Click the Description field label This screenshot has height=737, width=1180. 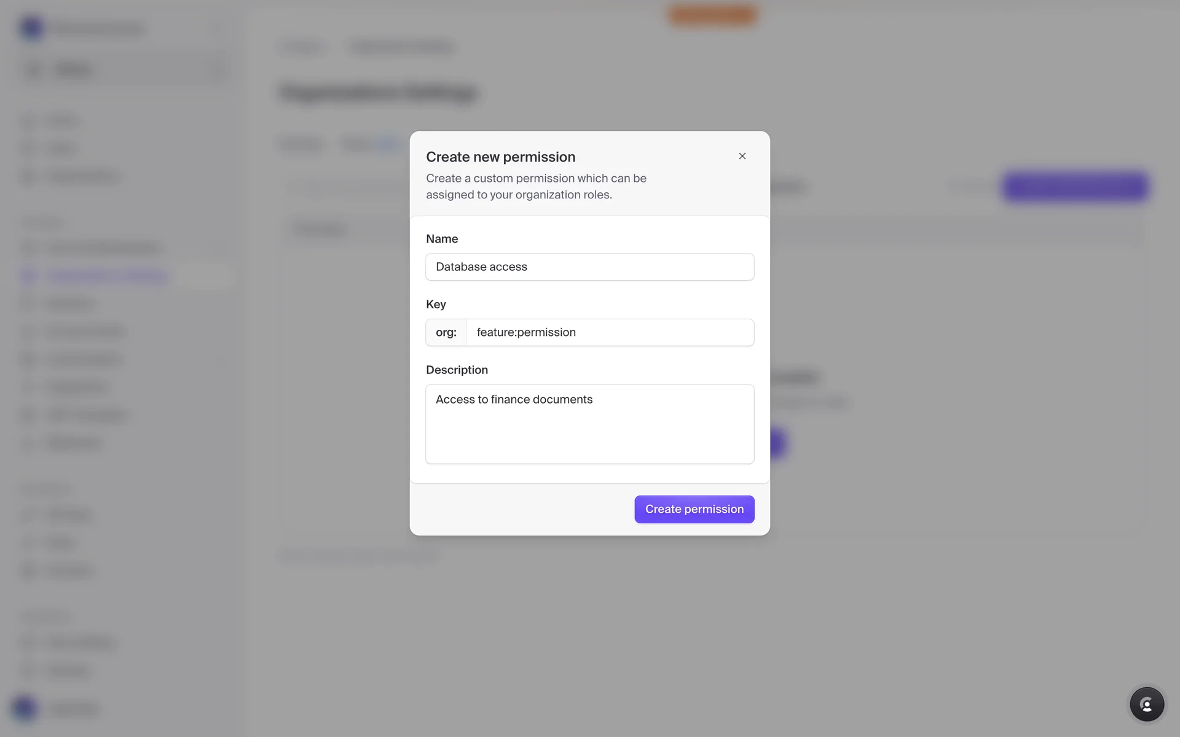pyautogui.click(x=457, y=370)
